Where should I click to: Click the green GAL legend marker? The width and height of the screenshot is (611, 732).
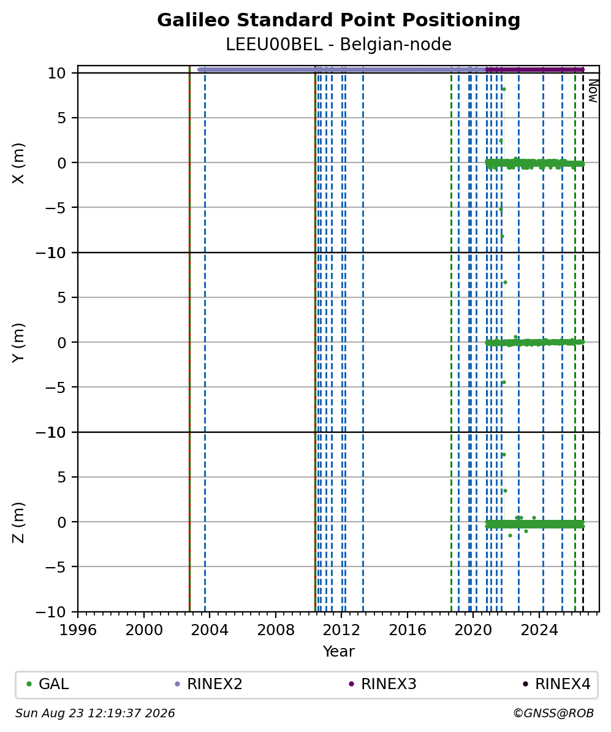point(29,684)
